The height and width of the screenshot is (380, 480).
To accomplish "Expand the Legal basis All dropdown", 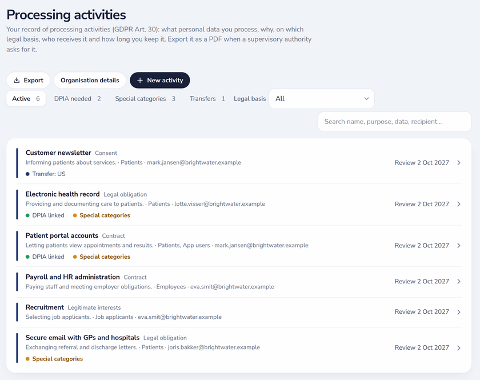I will [x=321, y=99].
